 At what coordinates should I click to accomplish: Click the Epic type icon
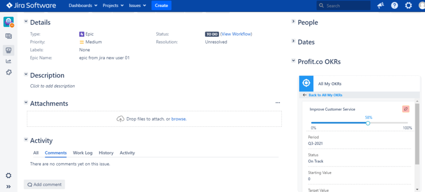pyautogui.click(x=82, y=34)
